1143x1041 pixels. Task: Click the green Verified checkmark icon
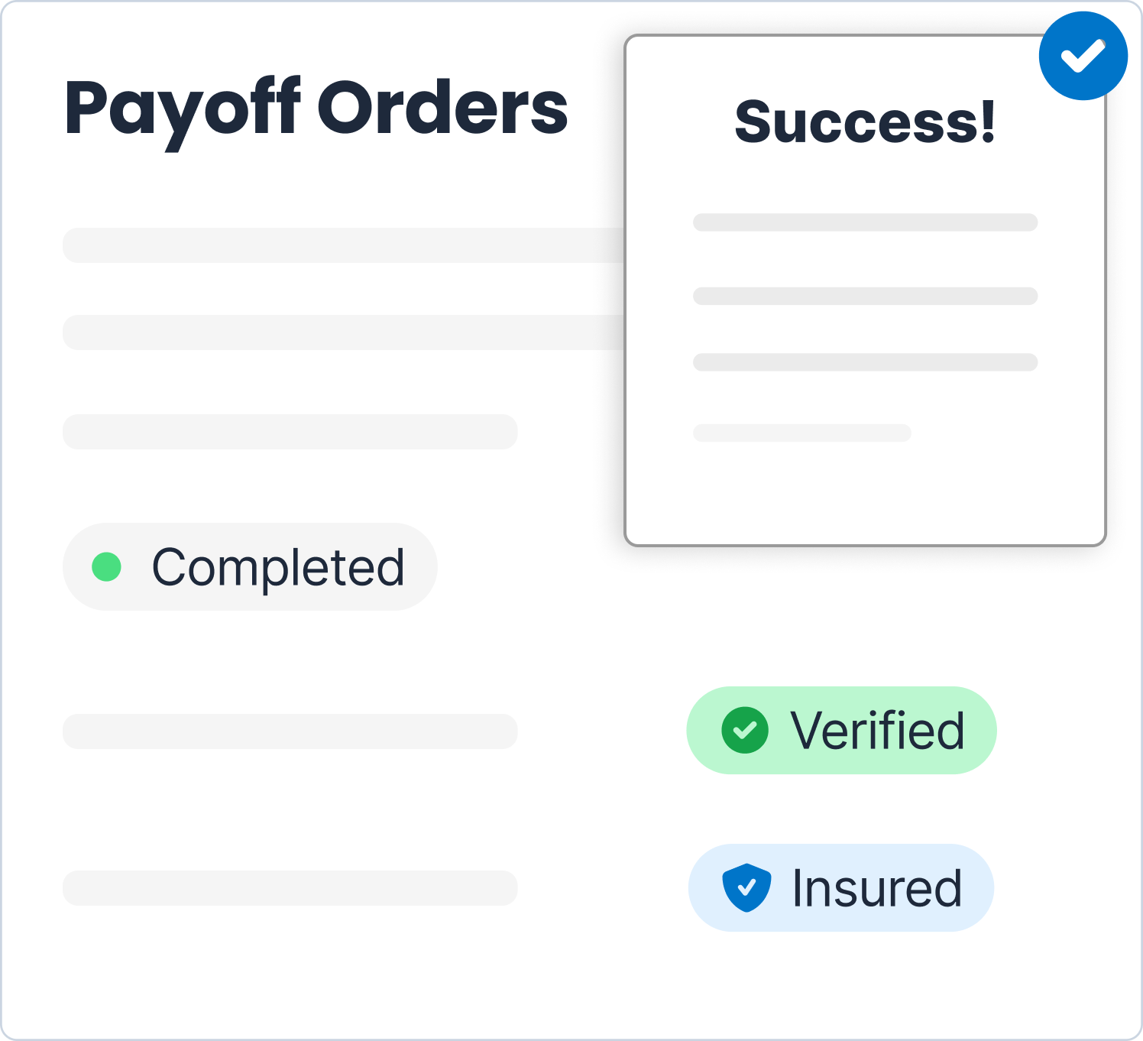pos(745,730)
